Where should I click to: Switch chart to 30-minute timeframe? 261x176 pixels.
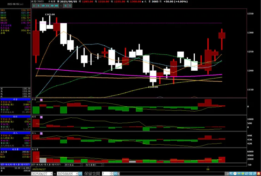52,6
